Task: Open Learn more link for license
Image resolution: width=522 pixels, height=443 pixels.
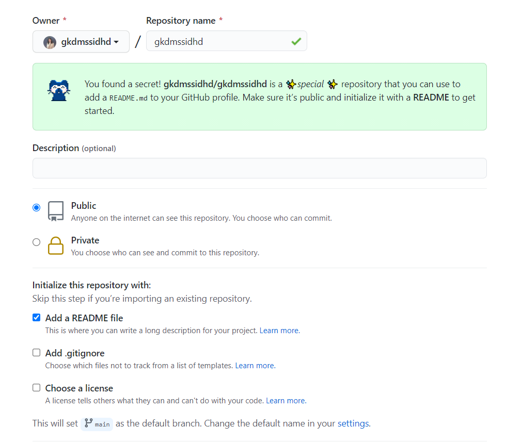Action: (x=287, y=401)
